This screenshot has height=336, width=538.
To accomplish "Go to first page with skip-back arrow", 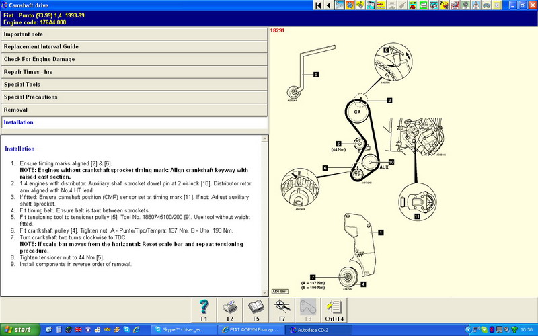I will 317,6.
